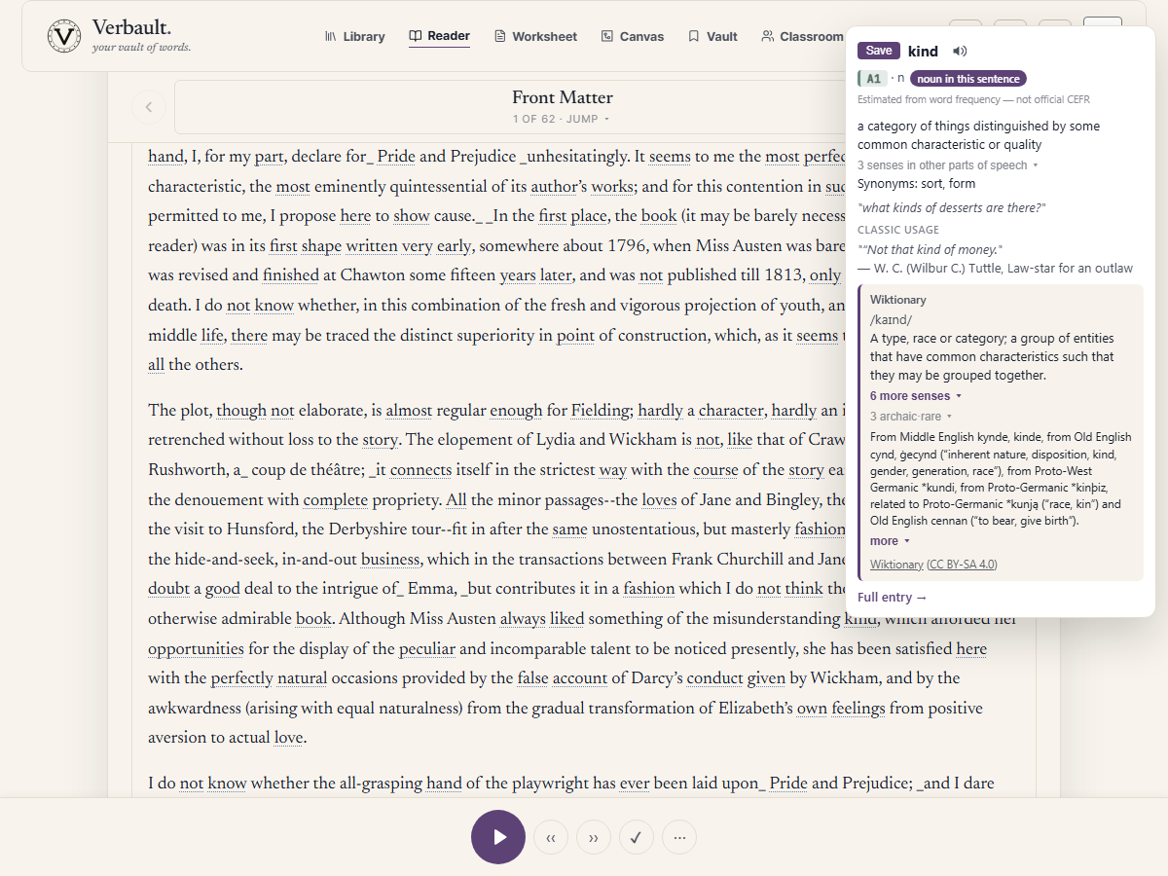Click the underlined word 'conduct'

tap(715, 678)
